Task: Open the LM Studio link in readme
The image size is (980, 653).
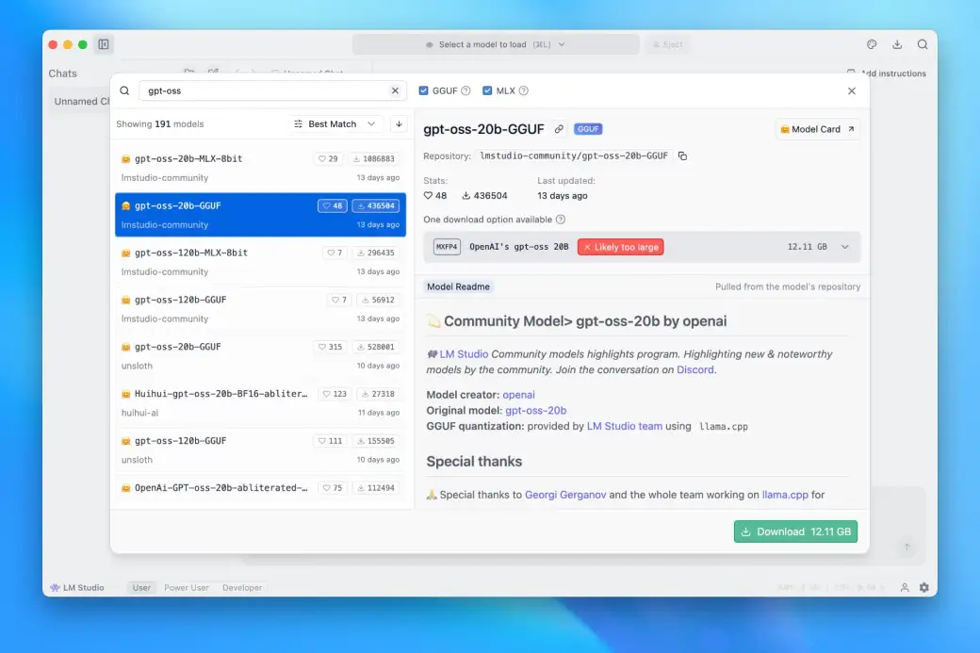Action: (464, 353)
